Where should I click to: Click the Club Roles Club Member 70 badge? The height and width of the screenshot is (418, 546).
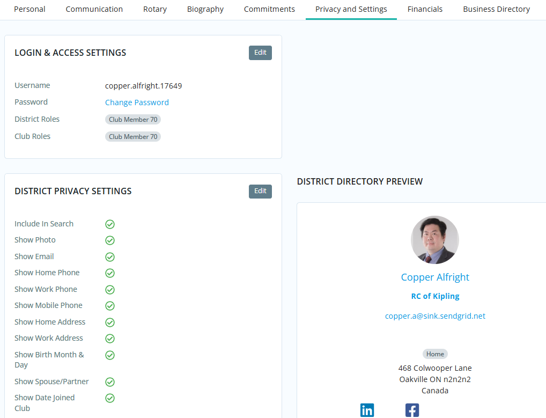point(133,136)
